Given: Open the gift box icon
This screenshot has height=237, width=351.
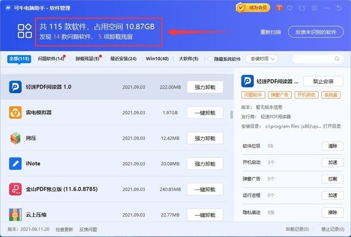Looking at the screenshot, I should [x=279, y=8].
